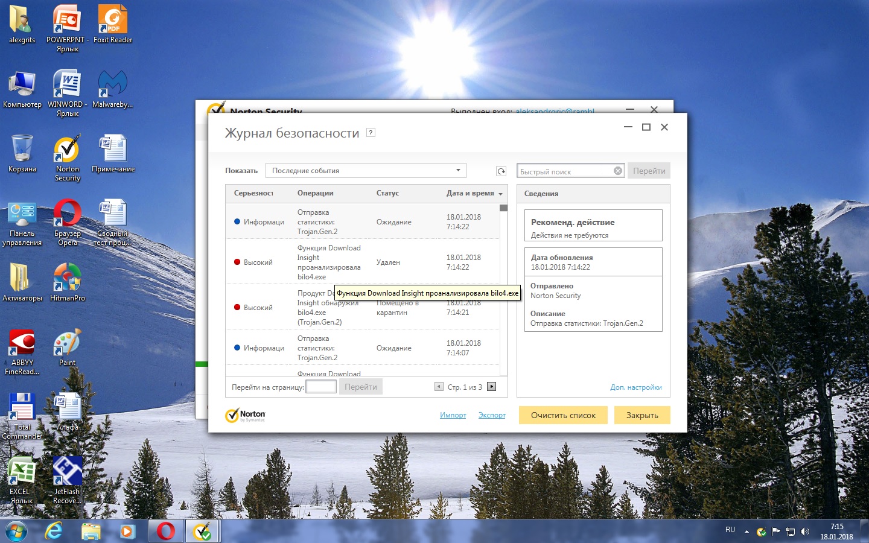Go to the previous page arrow of the log
The height and width of the screenshot is (543, 869).
coord(439,387)
